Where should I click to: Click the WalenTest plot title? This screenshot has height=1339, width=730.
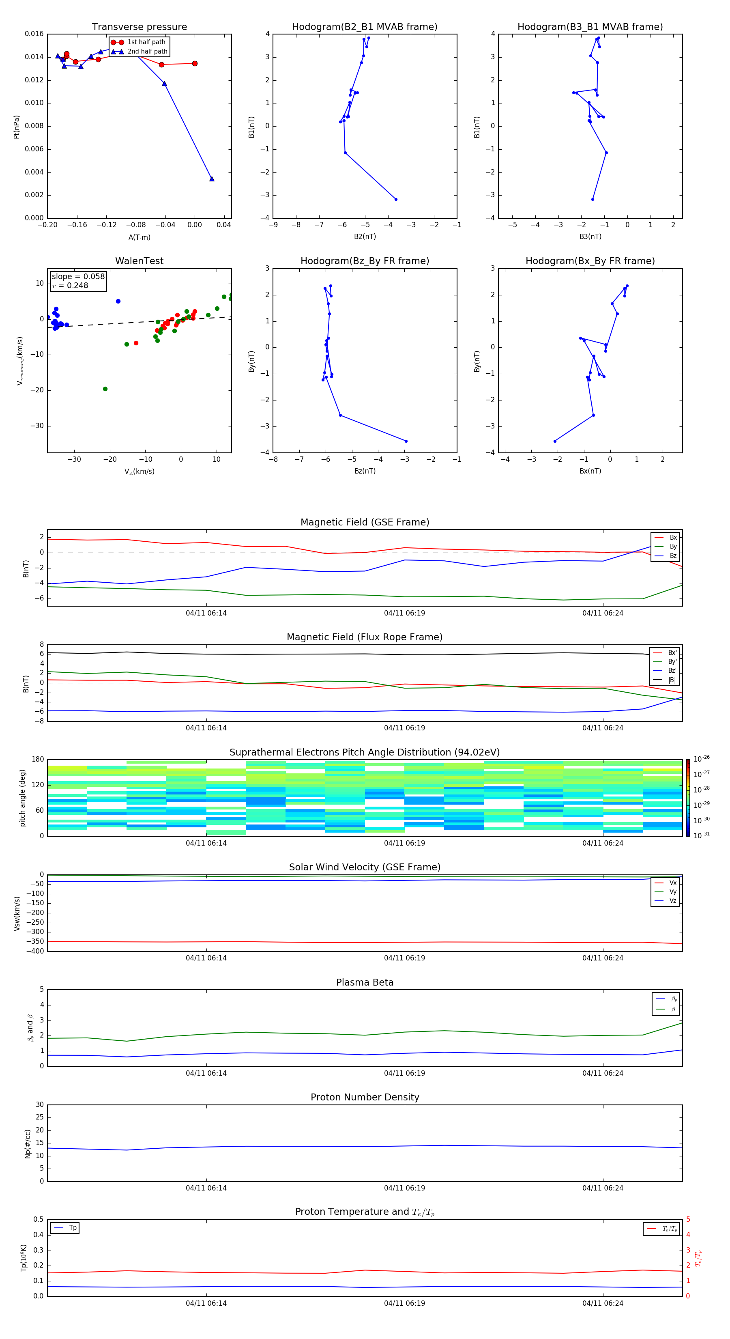pyautogui.click(x=139, y=261)
